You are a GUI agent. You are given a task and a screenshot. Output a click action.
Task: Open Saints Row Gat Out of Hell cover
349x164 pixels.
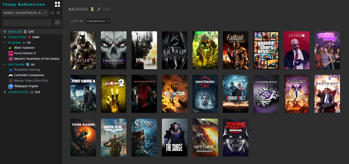(x=297, y=94)
